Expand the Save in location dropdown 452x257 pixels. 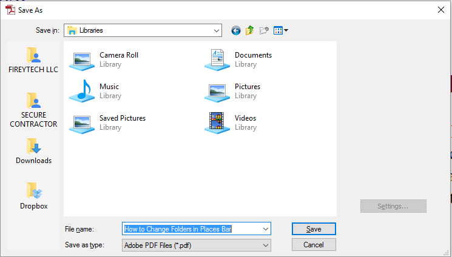pyautogui.click(x=217, y=30)
